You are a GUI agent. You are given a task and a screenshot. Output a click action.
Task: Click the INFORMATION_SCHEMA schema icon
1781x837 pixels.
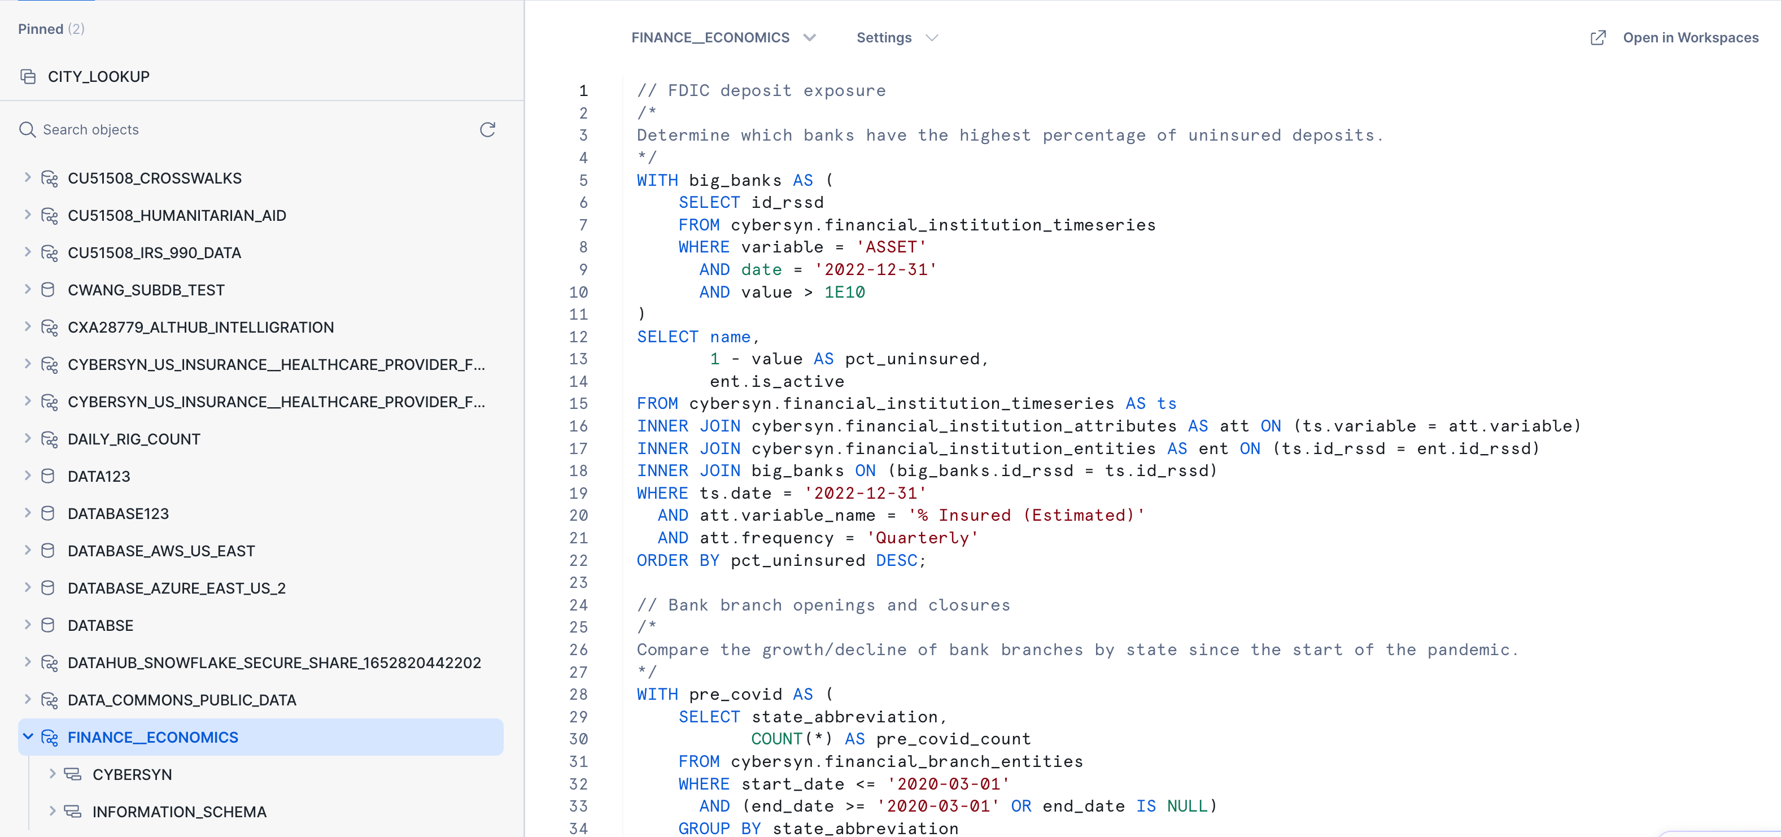pos(73,812)
